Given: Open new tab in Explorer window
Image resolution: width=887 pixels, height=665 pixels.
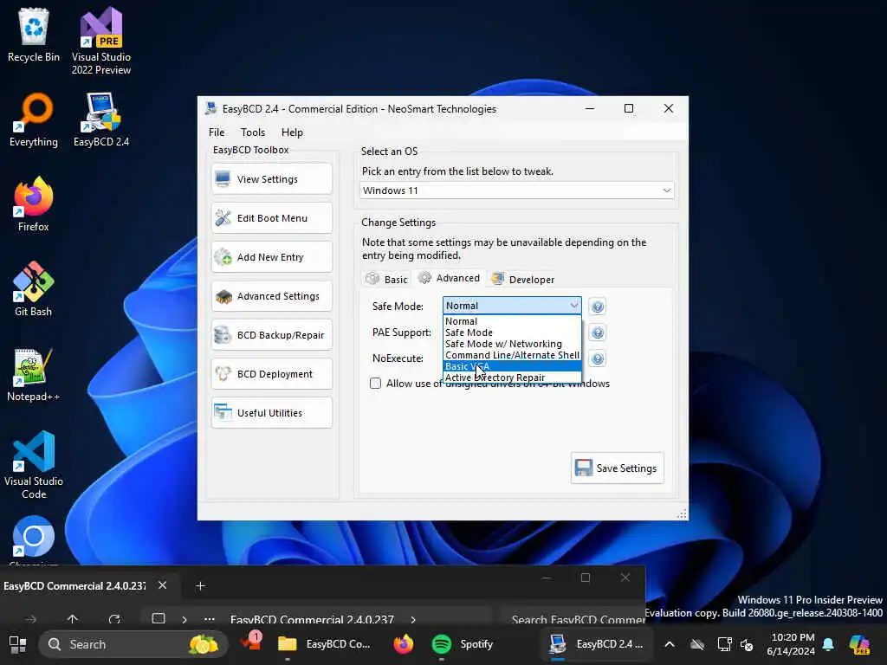Looking at the screenshot, I should 200,586.
